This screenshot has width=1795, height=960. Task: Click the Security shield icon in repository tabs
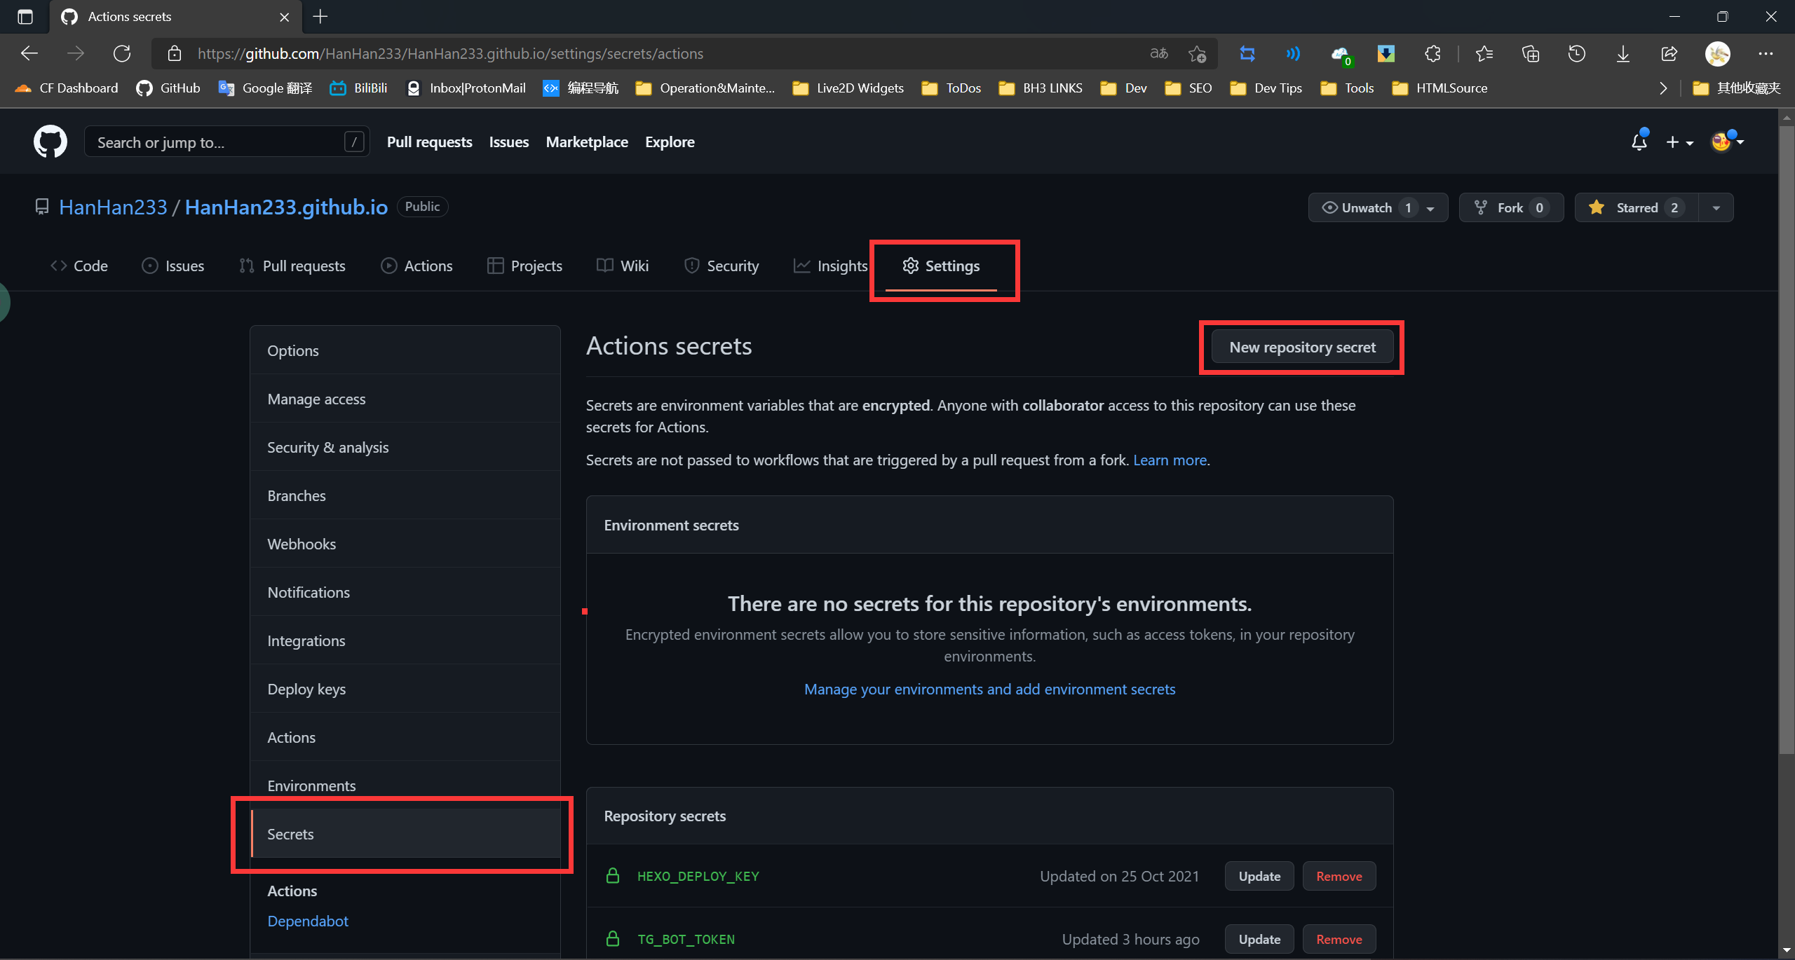pos(691,266)
